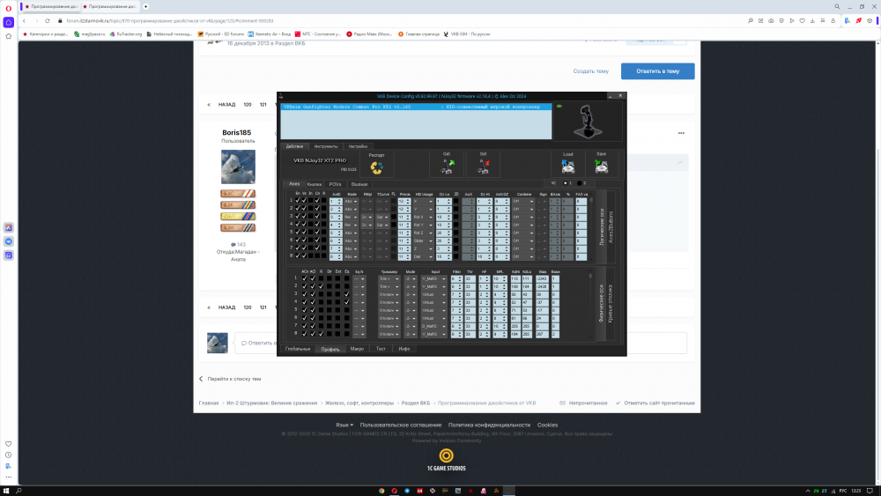The width and height of the screenshot is (881, 496).
Task: Click the 1C Game Studios footer logo
Action: click(x=446, y=460)
